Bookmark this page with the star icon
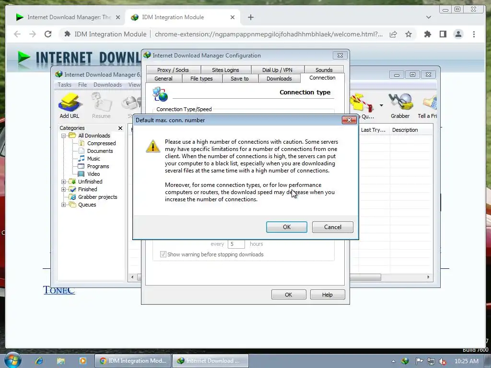491x368 pixels. [x=409, y=34]
